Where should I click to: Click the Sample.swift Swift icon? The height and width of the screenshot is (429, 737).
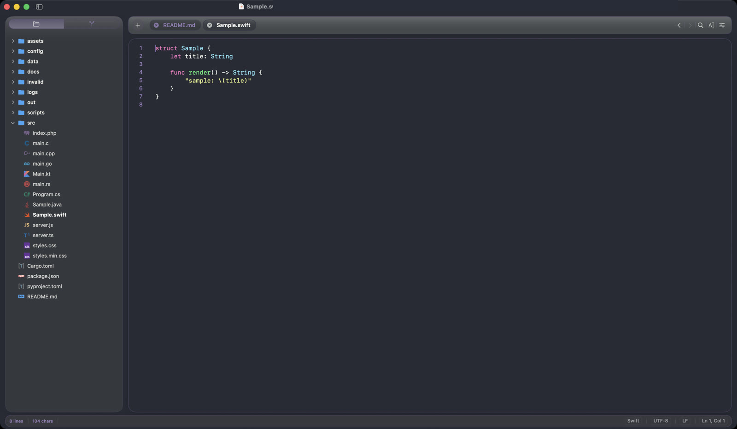27,215
